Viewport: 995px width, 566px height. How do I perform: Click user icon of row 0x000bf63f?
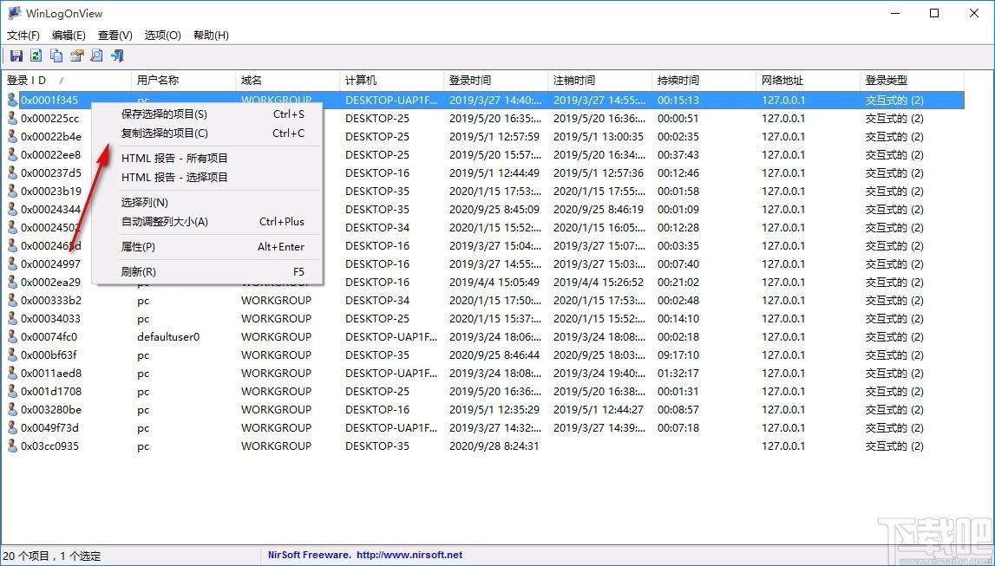(x=12, y=355)
